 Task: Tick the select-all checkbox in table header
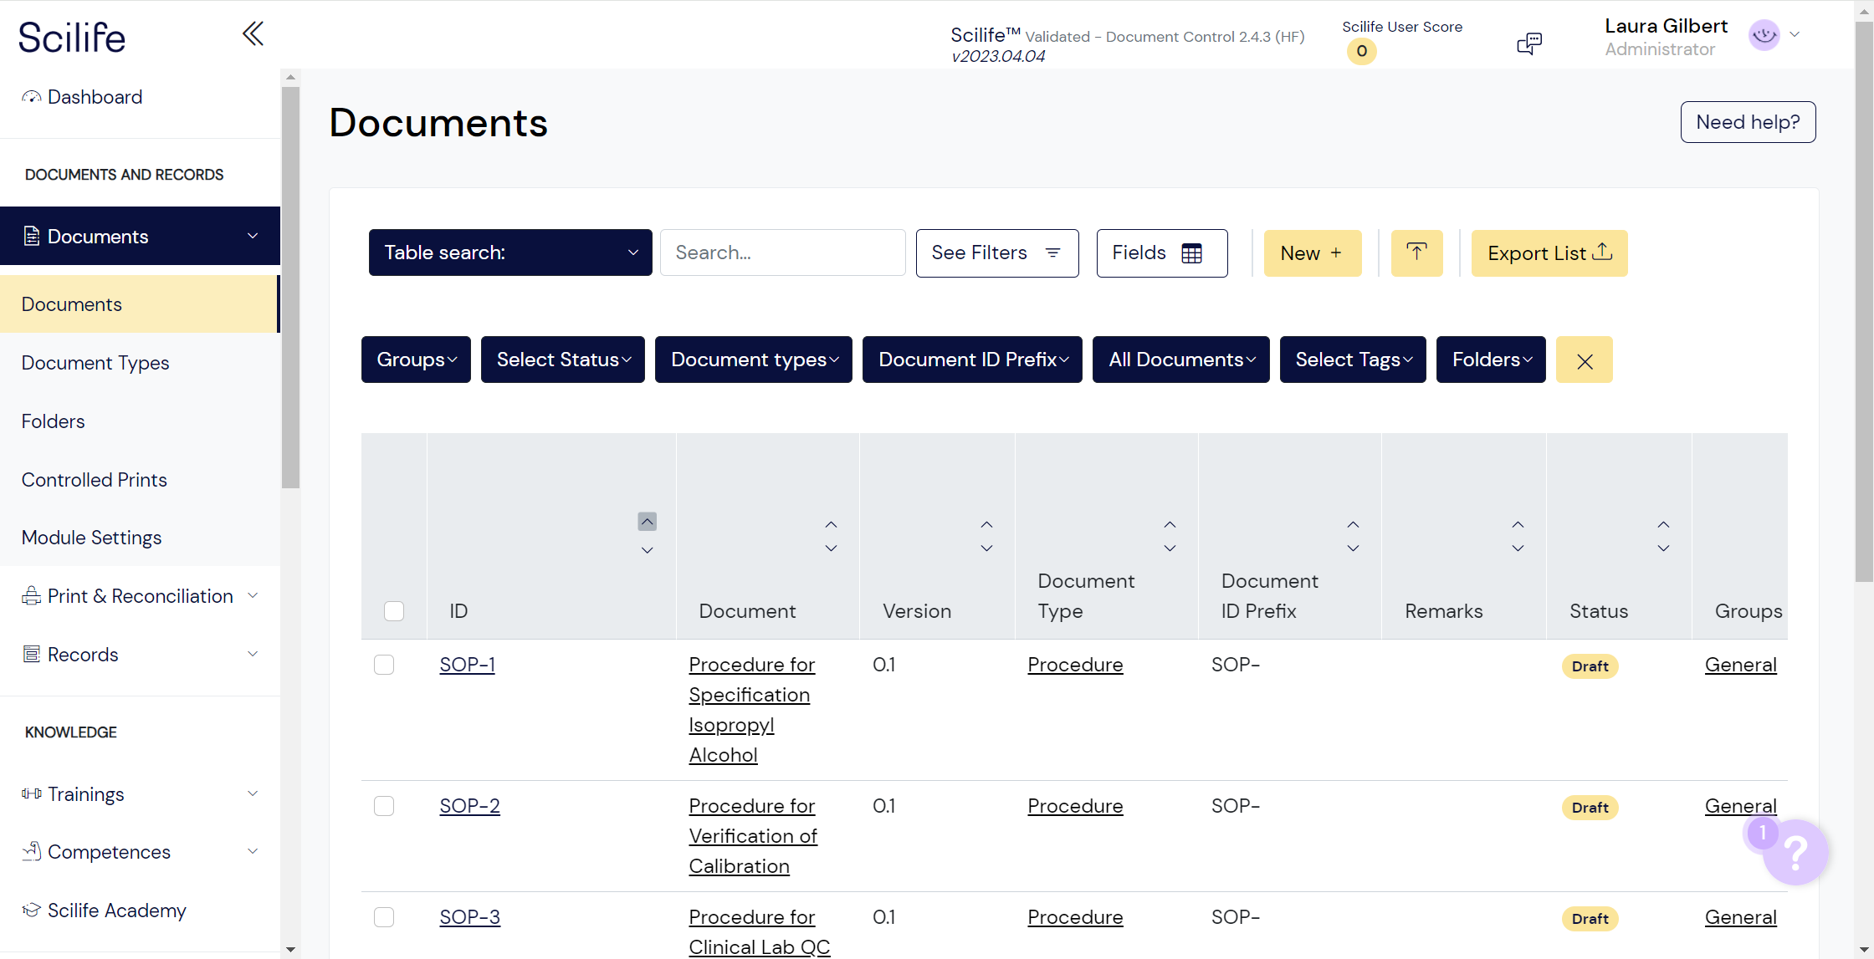(394, 611)
